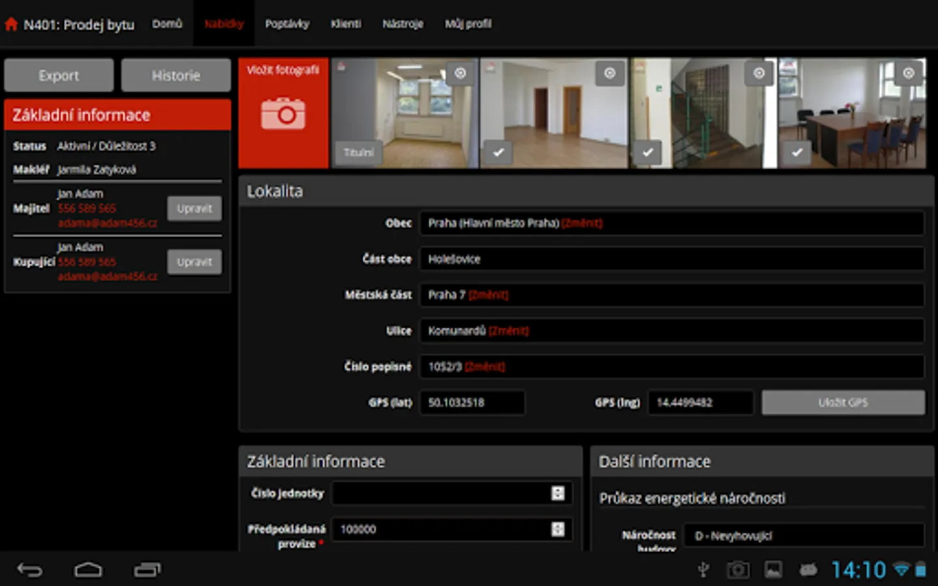Tap the USB icon in the status bar

tap(703, 570)
